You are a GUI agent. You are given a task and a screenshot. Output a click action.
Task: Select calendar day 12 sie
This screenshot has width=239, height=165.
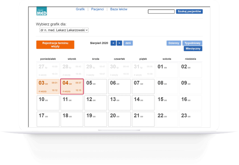[95, 103]
